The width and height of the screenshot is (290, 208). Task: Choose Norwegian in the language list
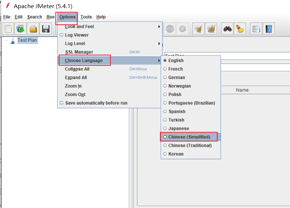pos(191,86)
